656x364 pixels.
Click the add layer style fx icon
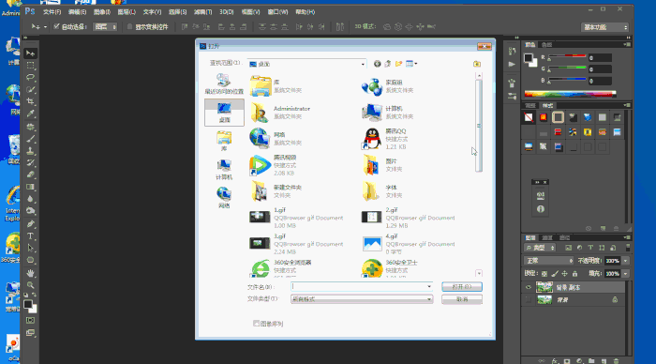pyautogui.click(x=555, y=360)
